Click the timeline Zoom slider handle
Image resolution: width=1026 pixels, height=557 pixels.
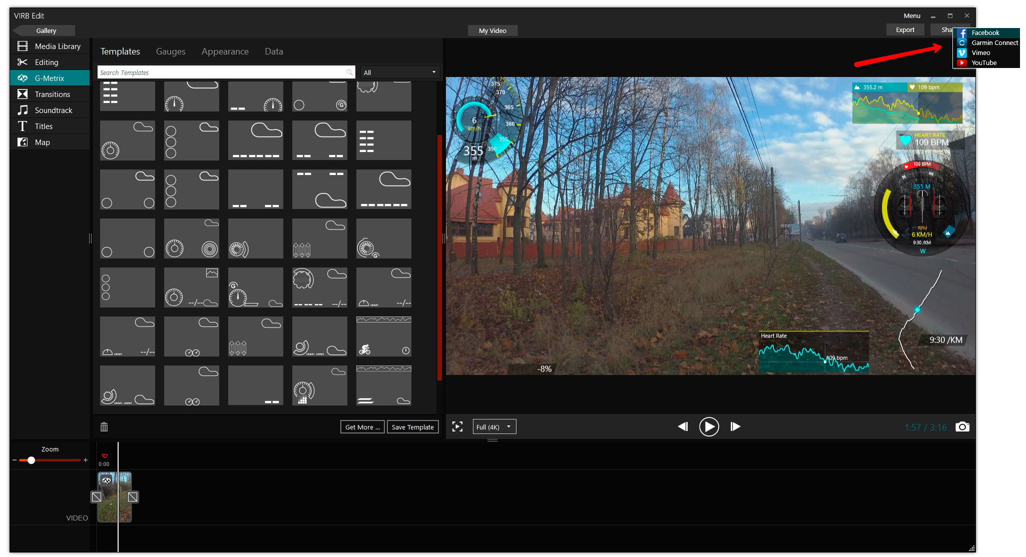click(x=31, y=460)
